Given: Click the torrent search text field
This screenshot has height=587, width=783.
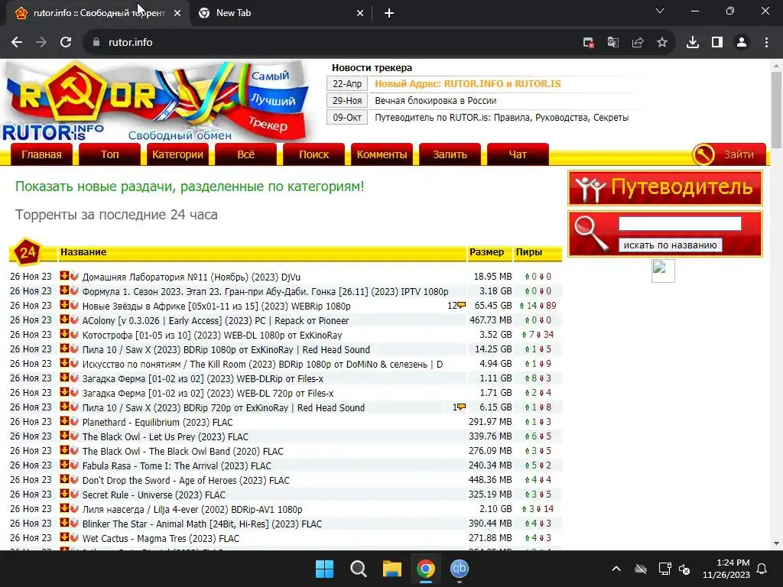Looking at the screenshot, I should coord(680,223).
